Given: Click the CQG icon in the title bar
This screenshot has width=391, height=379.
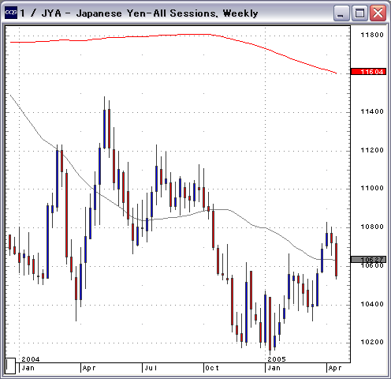Looking at the screenshot, I should (x=11, y=13).
